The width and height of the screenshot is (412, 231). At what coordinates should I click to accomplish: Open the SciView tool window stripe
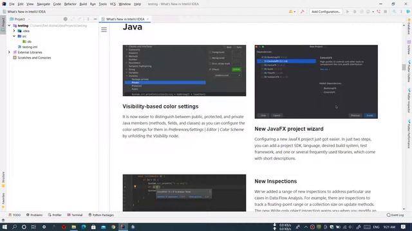409,47
